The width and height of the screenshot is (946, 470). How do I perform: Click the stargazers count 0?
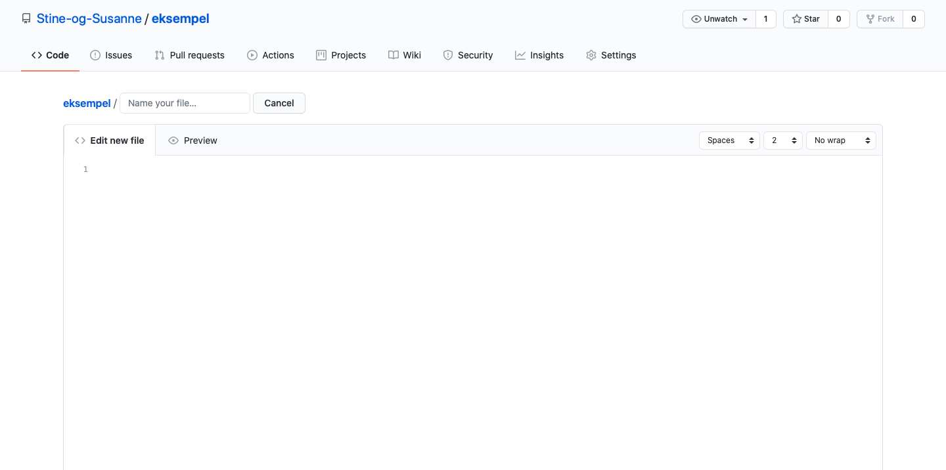[839, 19]
